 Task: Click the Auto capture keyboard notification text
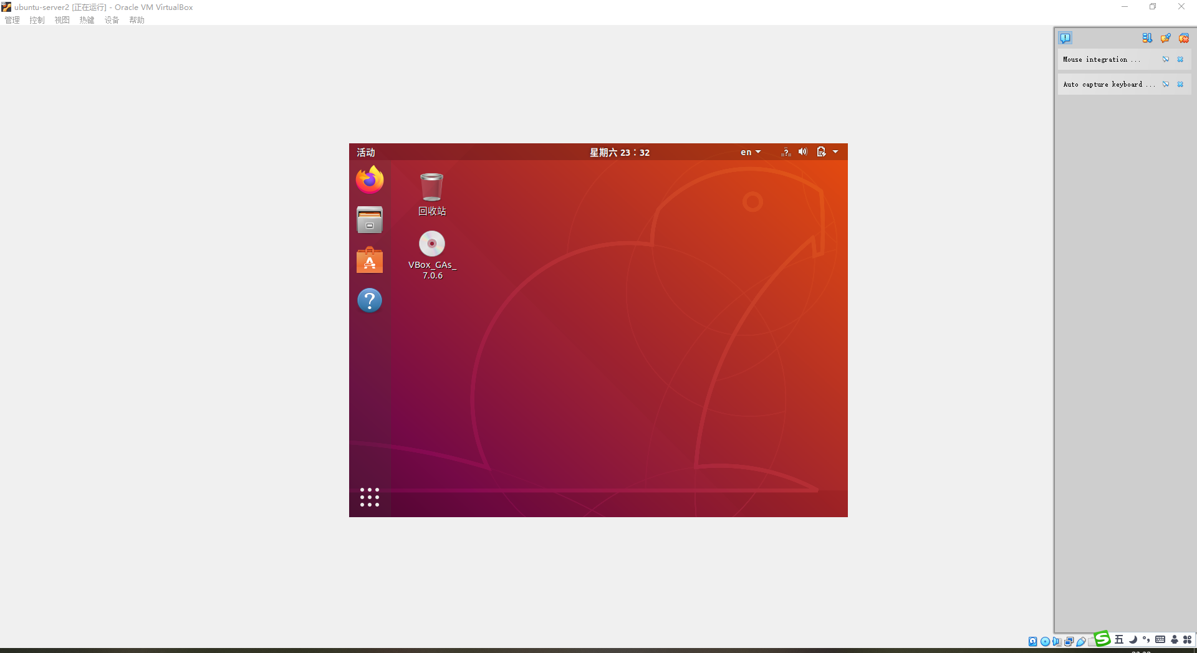1108,85
